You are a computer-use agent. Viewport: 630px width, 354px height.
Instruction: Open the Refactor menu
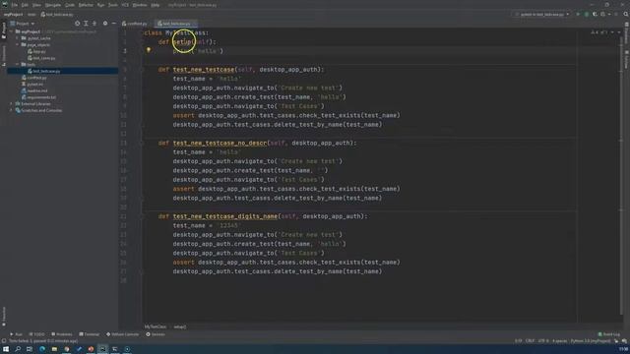coord(86,5)
